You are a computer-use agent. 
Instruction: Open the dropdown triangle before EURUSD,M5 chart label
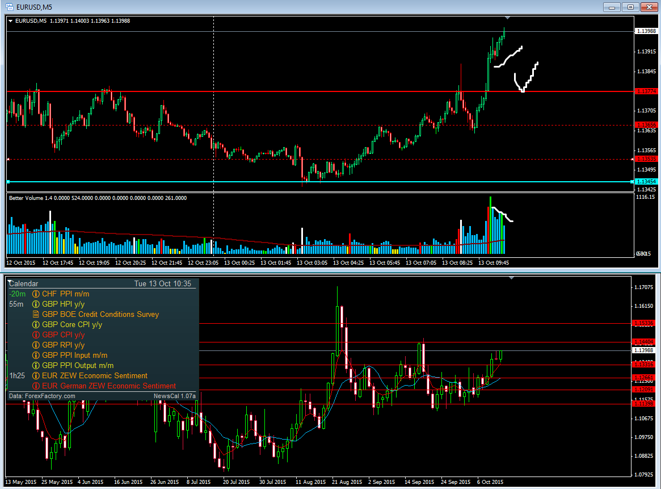[x=10, y=20]
